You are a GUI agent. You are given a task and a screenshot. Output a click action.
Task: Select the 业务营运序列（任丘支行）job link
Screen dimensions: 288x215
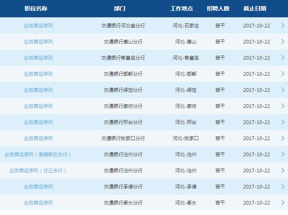[x=38, y=170]
